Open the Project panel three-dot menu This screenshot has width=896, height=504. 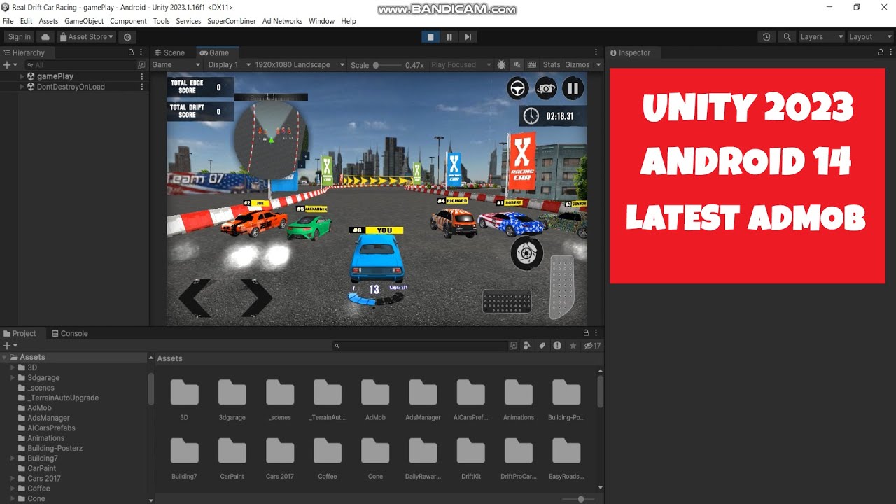point(597,333)
